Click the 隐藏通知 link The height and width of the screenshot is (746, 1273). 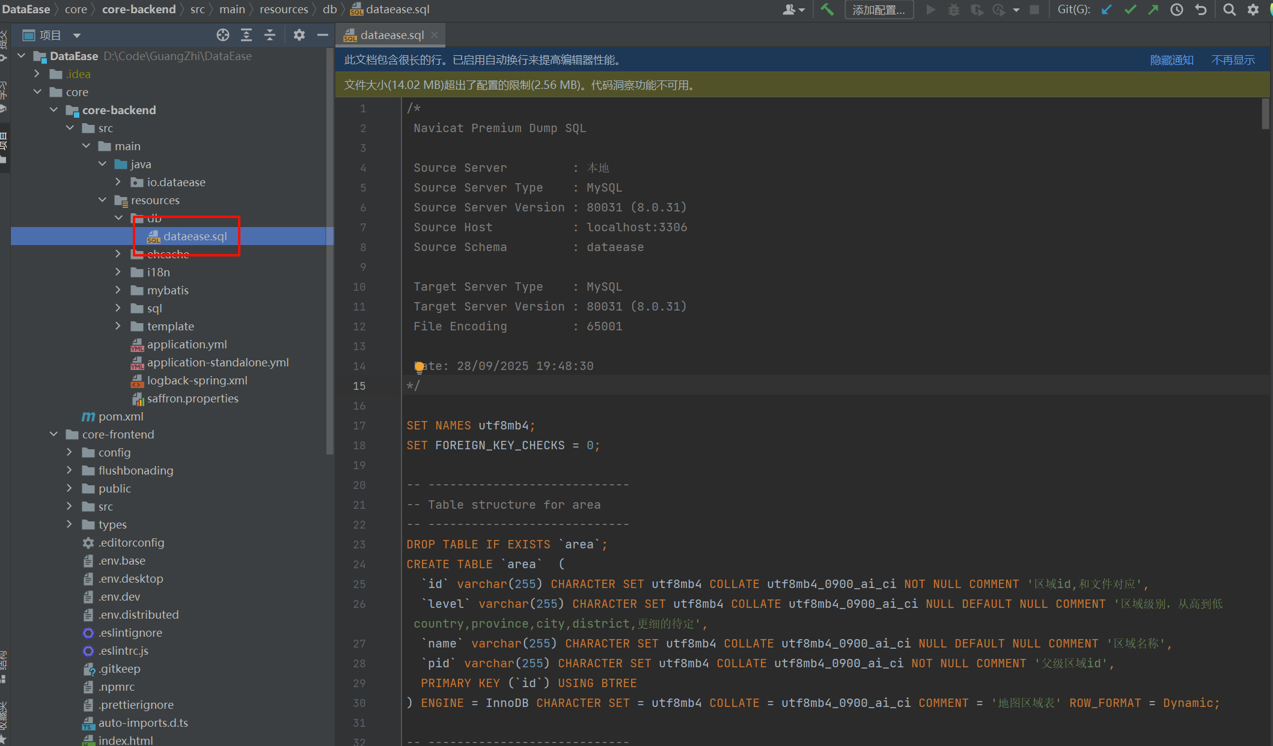pyautogui.click(x=1171, y=60)
